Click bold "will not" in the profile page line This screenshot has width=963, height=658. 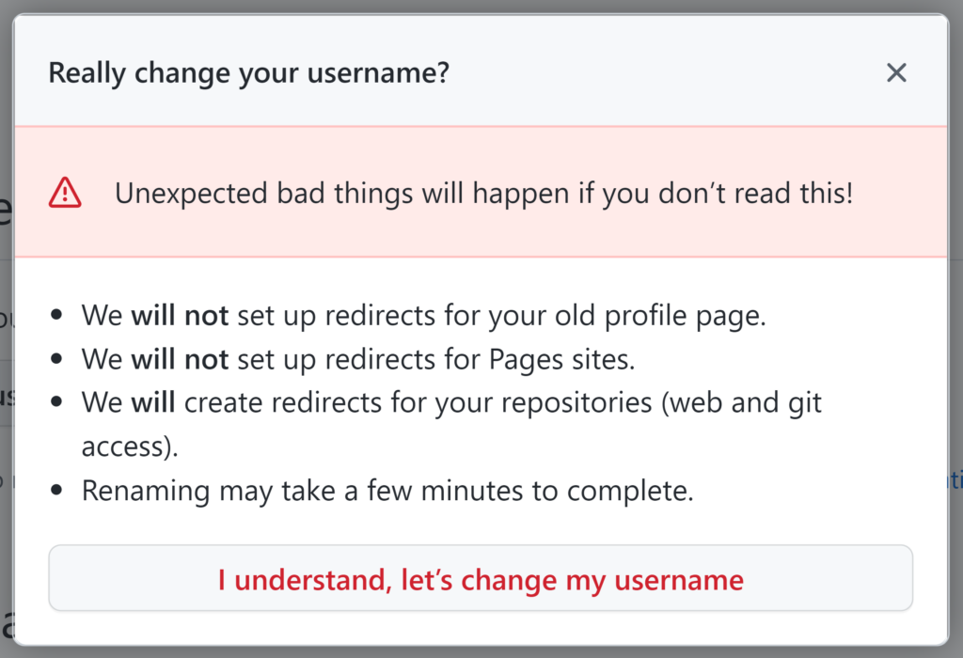pos(180,315)
